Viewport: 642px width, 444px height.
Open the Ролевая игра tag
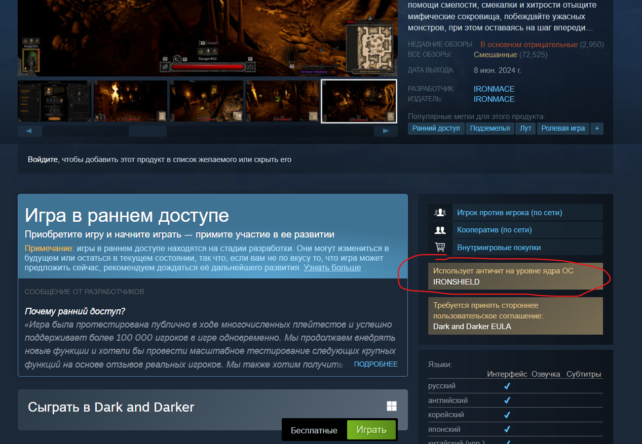[x=563, y=128]
